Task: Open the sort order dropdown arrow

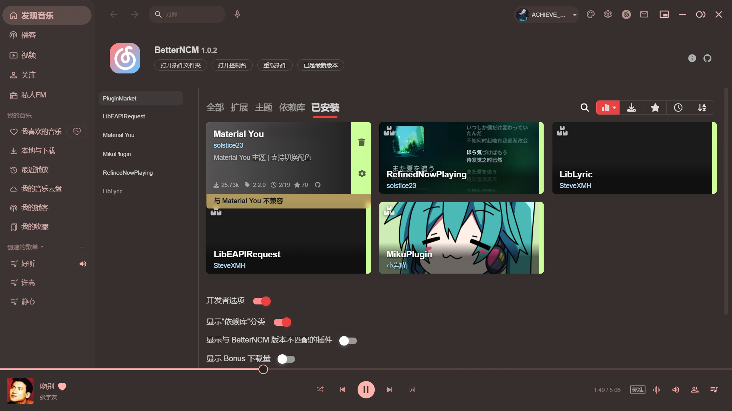Action: coord(614,108)
